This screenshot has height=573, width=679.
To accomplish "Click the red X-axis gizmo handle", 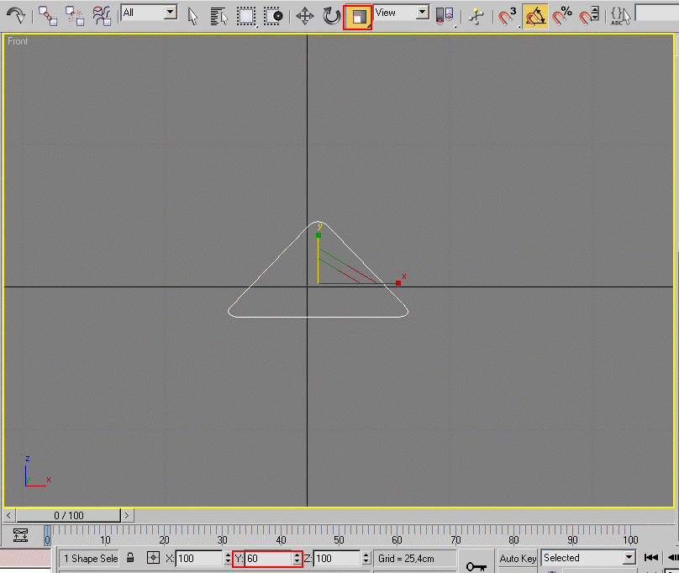I will click(398, 283).
